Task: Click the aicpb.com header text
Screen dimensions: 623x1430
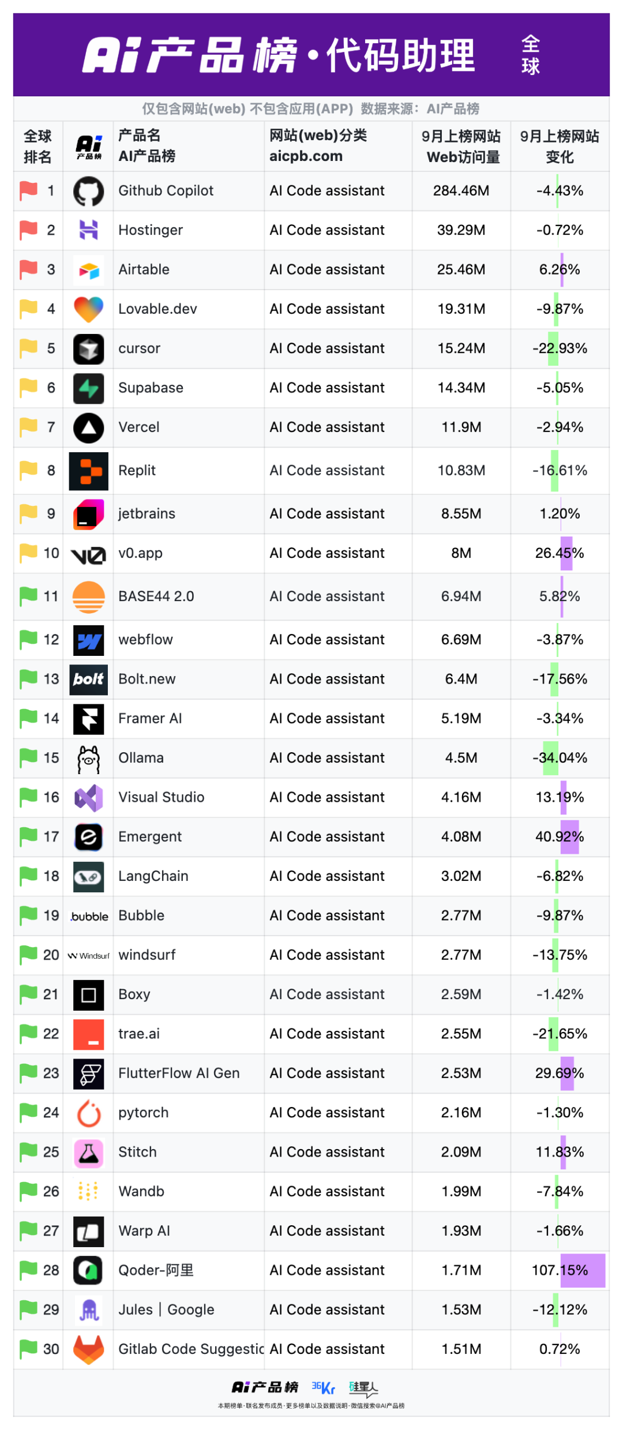Action: [x=306, y=156]
